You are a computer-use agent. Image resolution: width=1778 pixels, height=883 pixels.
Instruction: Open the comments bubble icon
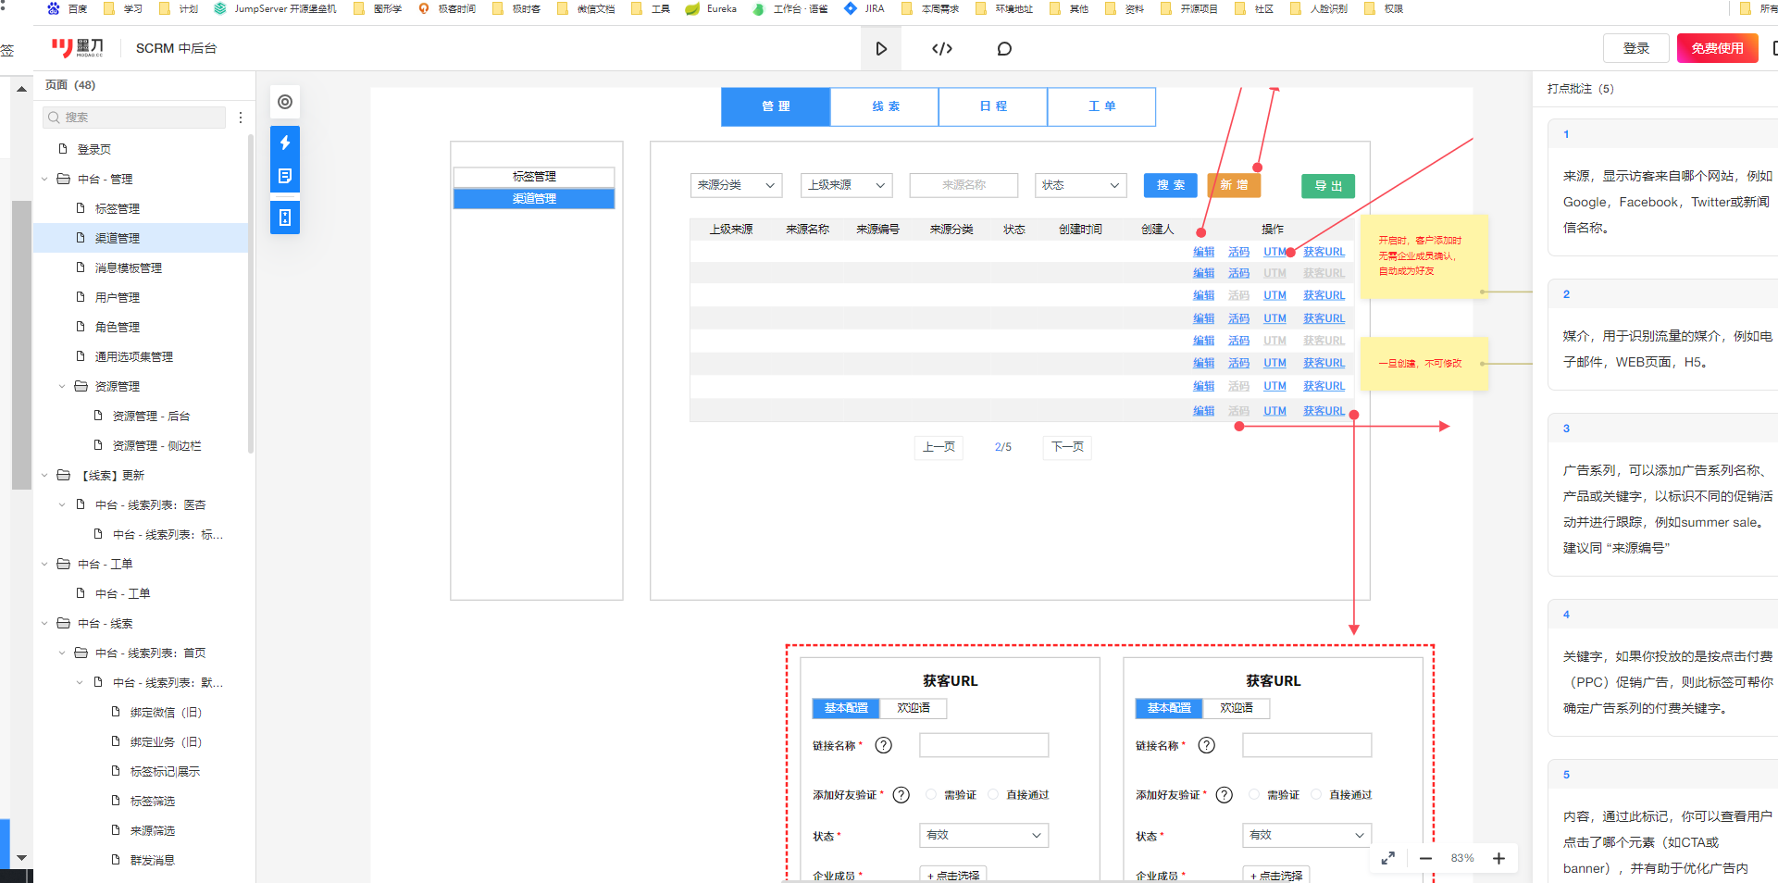coord(1004,48)
